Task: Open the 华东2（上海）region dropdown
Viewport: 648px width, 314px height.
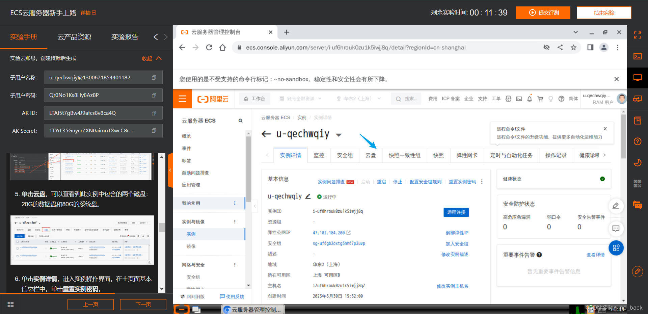Action: tap(359, 99)
